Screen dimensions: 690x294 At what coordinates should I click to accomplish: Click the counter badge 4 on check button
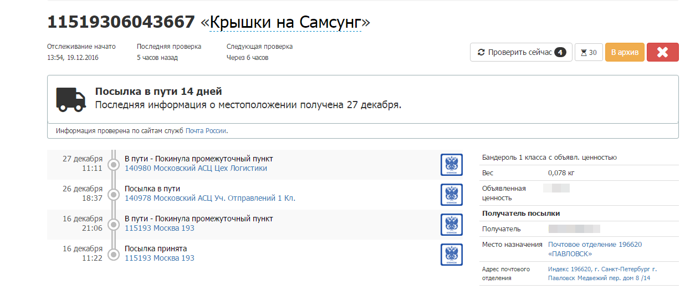pyautogui.click(x=560, y=52)
